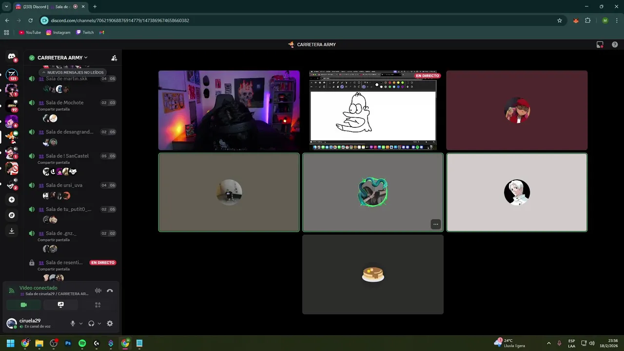624x351 pixels.
Task: Toggle the camera video button off
Action: (x=23, y=305)
